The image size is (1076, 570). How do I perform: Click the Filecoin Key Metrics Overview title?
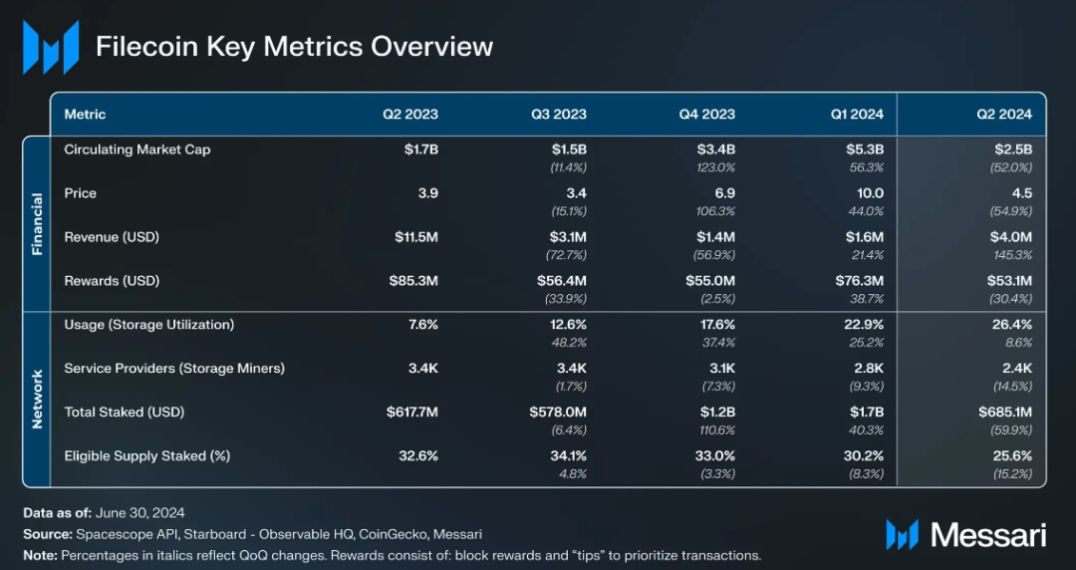click(x=294, y=47)
